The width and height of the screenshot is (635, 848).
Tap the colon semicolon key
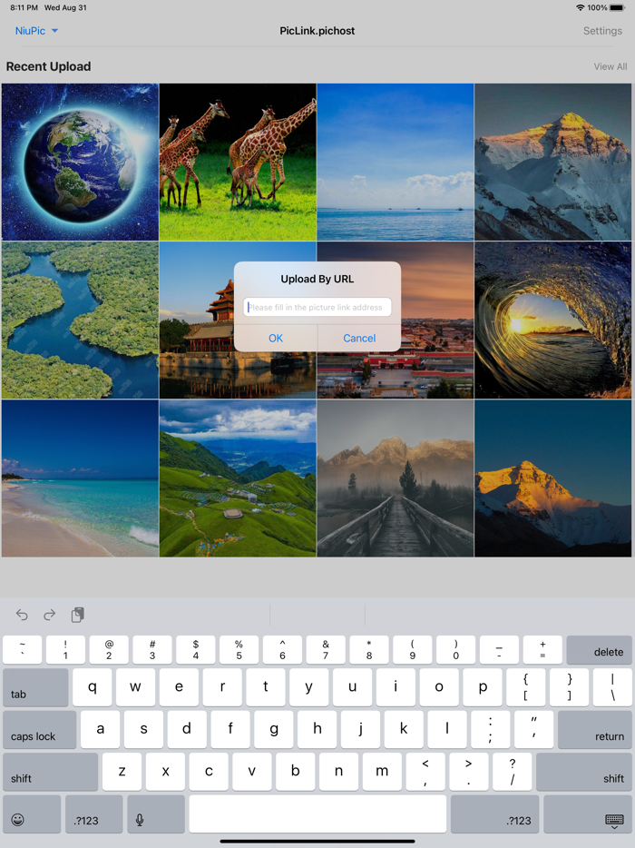[490, 730]
